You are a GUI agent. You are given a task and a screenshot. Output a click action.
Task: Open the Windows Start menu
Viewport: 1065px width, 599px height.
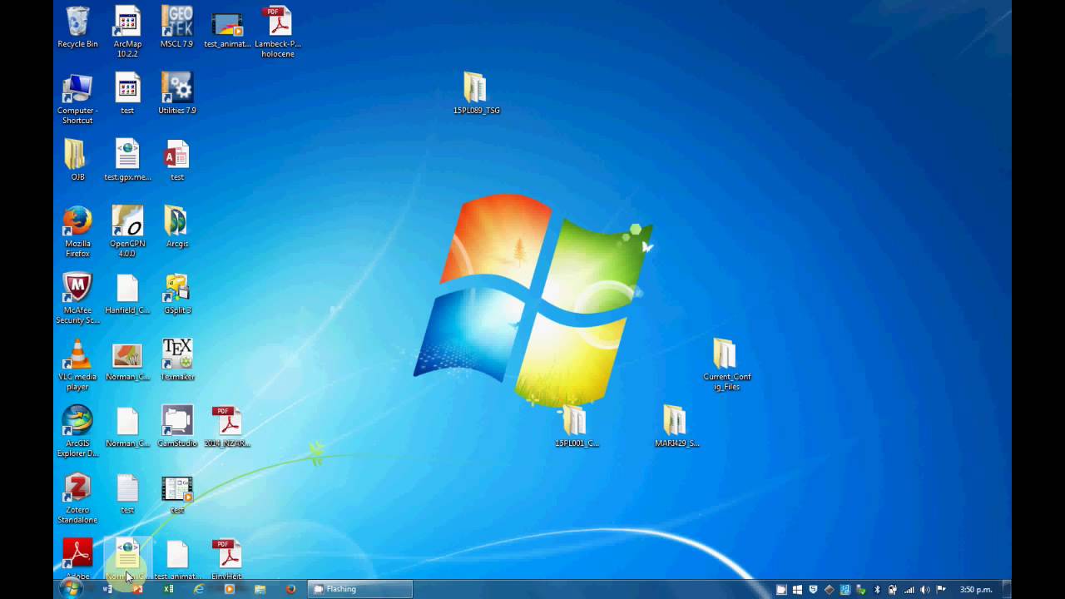(71, 588)
